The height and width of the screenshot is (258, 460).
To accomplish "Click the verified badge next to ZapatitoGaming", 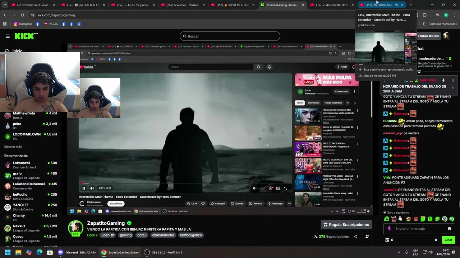I will pyautogui.click(x=129, y=223).
